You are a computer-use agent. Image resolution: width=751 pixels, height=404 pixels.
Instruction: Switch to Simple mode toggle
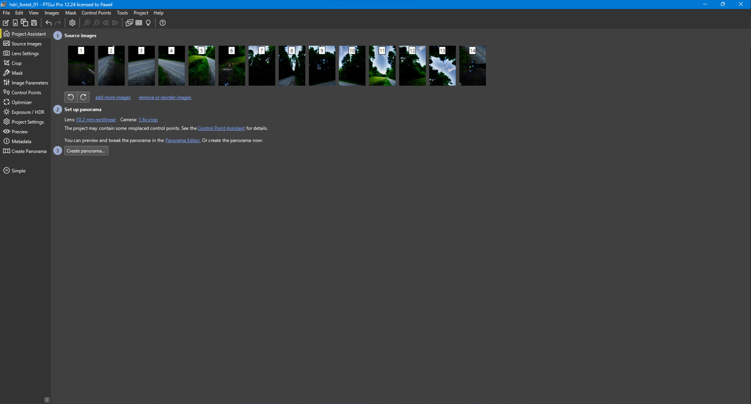click(x=14, y=171)
